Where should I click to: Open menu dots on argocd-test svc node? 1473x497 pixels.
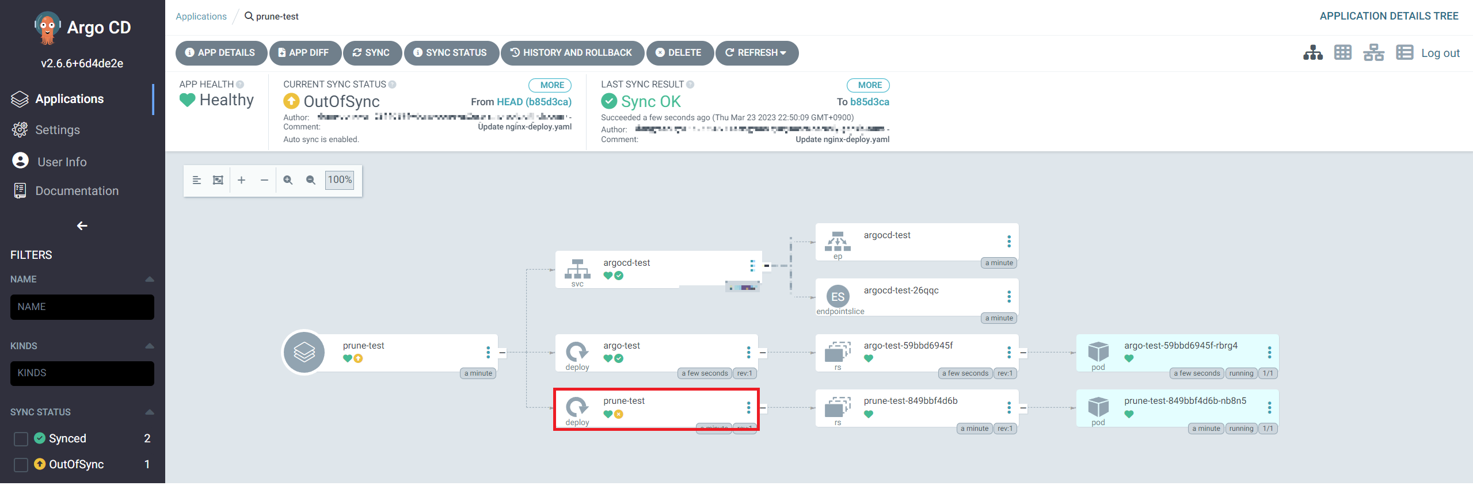click(752, 265)
